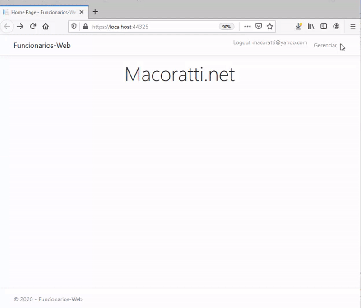Image resolution: width=361 pixels, height=308 pixels.
Task: Open the library bookshelf icon
Action: click(311, 27)
